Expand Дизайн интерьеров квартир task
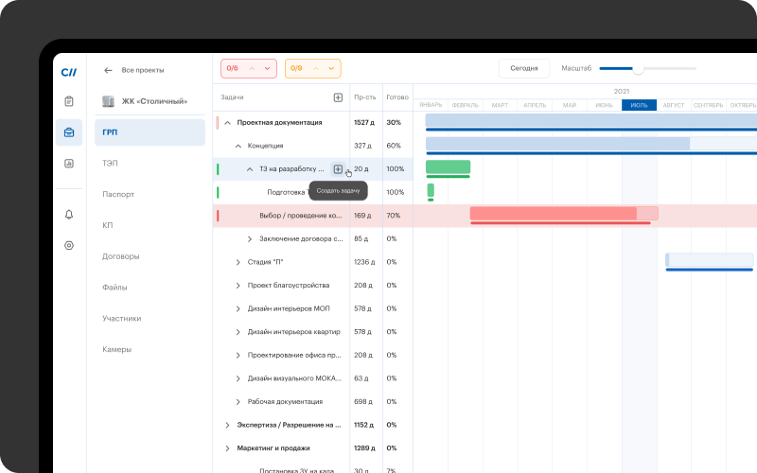The width and height of the screenshot is (757, 473). tap(238, 332)
